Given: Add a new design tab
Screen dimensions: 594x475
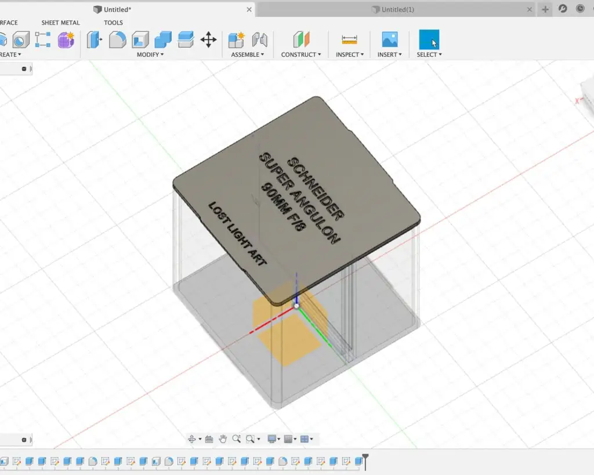Looking at the screenshot, I should (x=545, y=9).
